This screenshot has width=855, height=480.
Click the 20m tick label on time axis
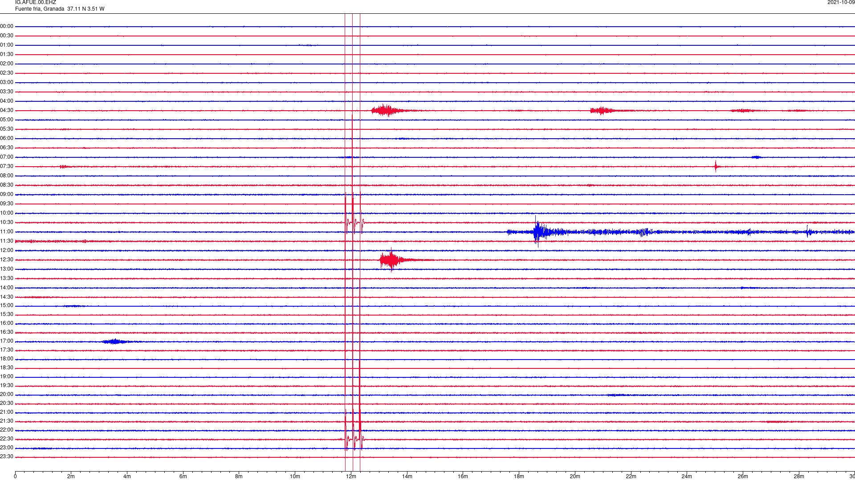(575, 476)
